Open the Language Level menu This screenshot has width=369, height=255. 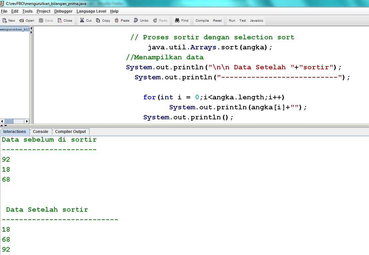91,11
